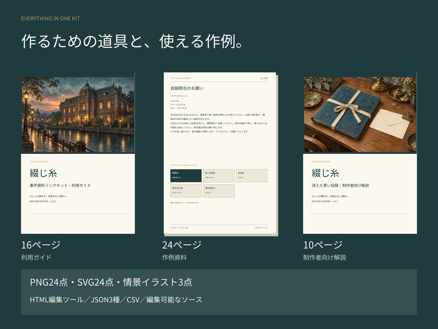438x329 pixels.
Task: Select the 修復室 location box
Action: coord(252,176)
